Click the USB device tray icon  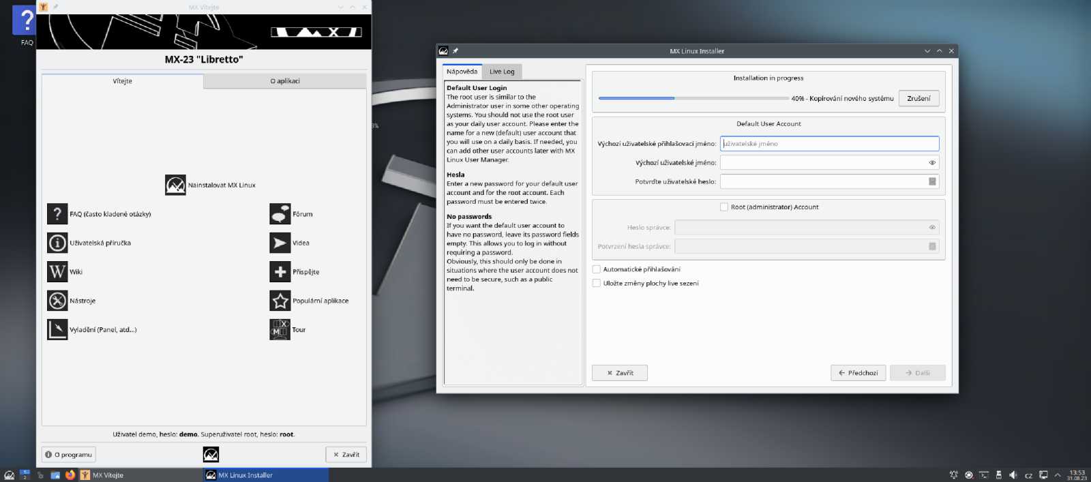tap(999, 475)
